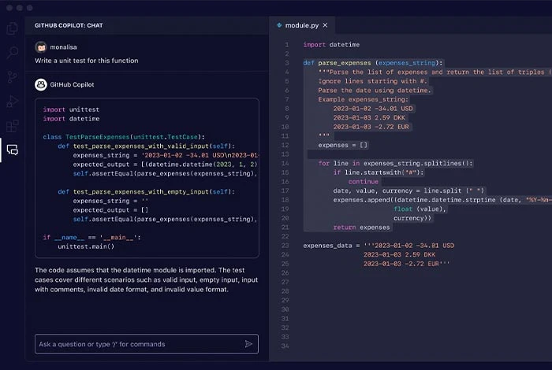Click 'continue' keyword on editor line 16

click(x=364, y=182)
